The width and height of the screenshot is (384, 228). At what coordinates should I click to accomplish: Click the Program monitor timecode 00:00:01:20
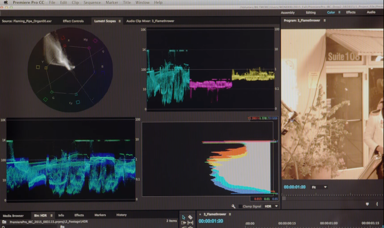pos(295,187)
